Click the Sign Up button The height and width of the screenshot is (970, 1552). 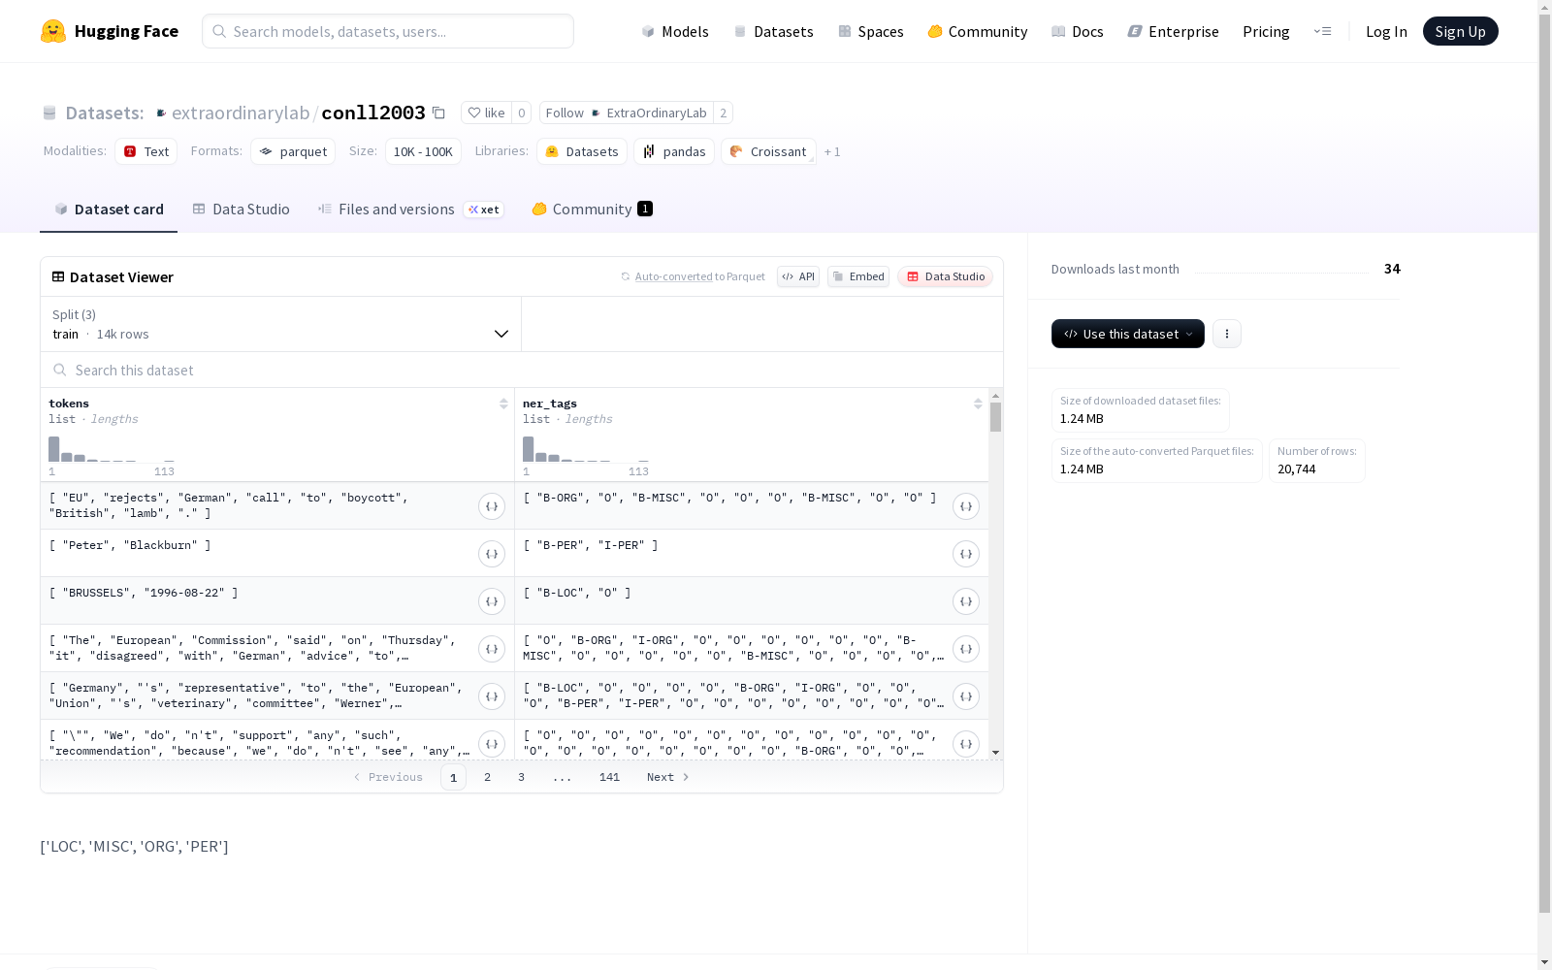coord(1460,31)
